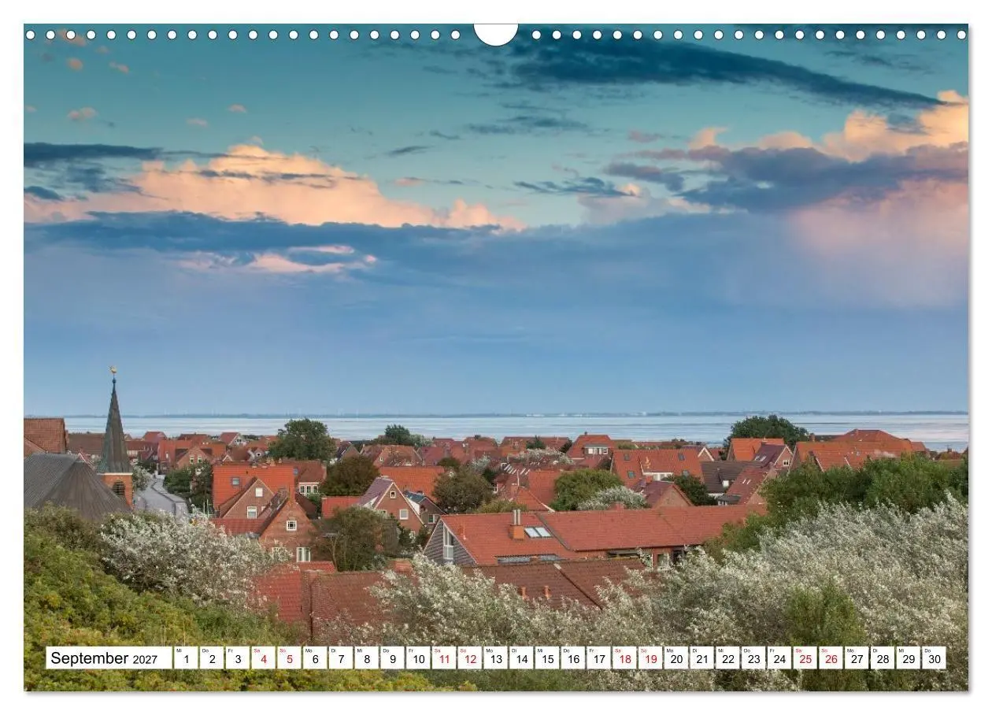
Task: Select the red weekend date 19
Action: pyautogui.click(x=650, y=658)
